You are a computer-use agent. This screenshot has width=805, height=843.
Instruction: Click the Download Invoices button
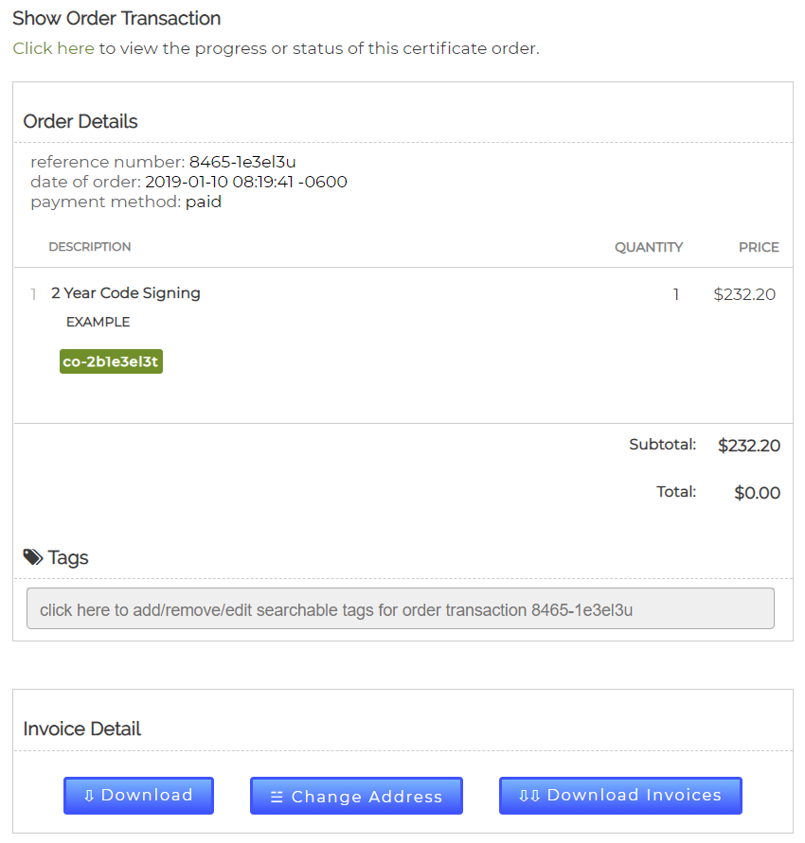[620, 796]
